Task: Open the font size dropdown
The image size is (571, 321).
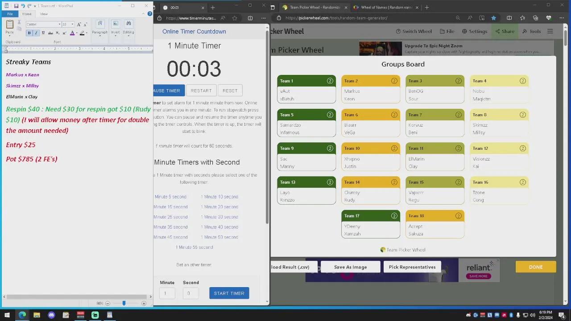Action: pos(72,25)
